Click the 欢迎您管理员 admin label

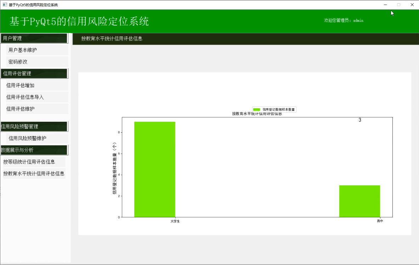(x=344, y=21)
